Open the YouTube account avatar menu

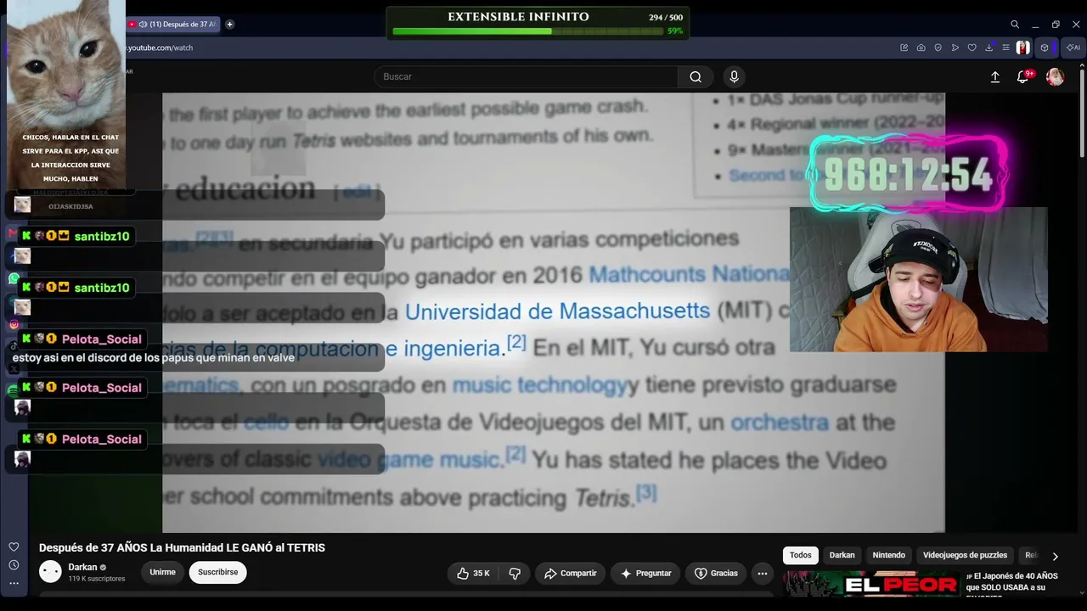pyautogui.click(x=1055, y=76)
